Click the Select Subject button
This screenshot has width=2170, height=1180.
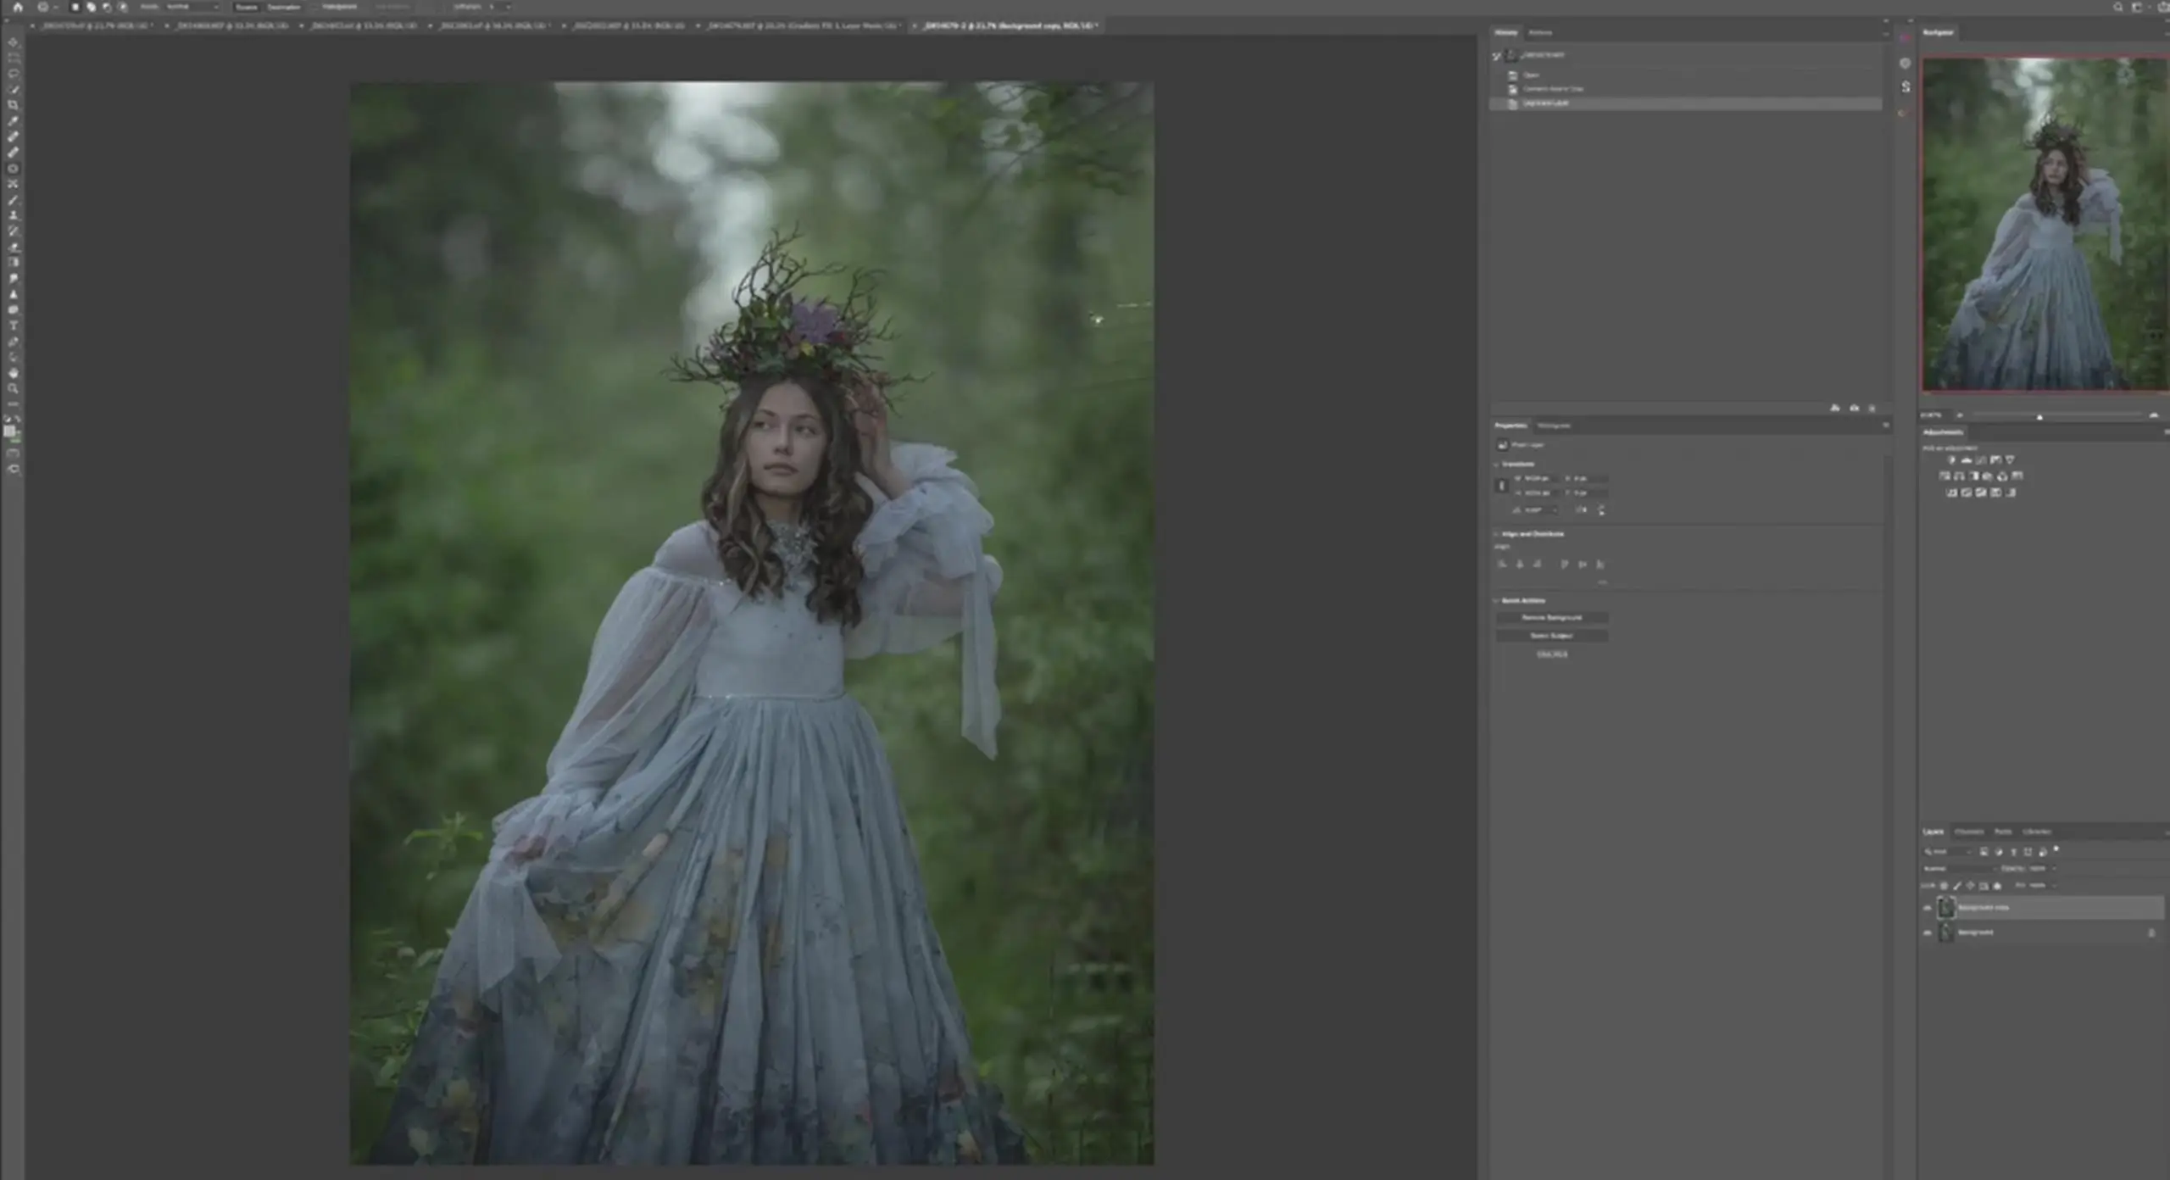pyautogui.click(x=1552, y=636)
